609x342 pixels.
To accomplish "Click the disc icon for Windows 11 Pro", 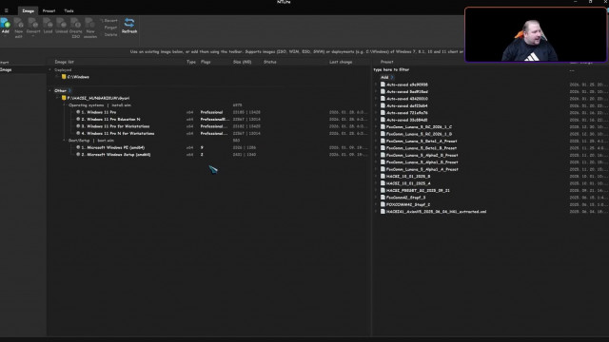I will 78,112.
